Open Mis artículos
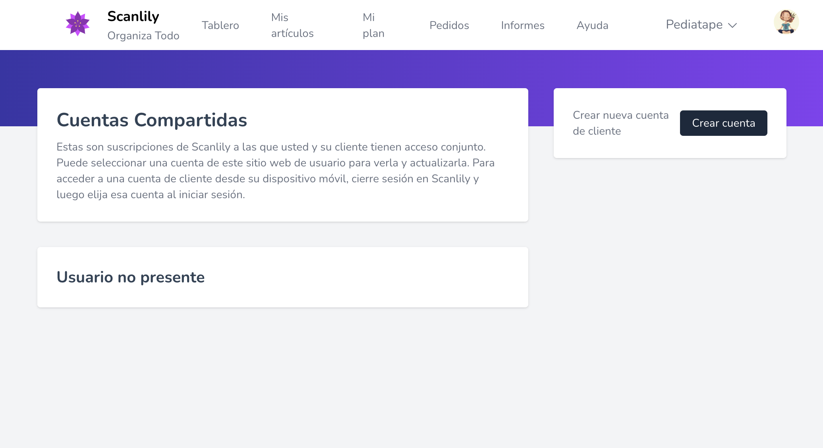The height and width of the screenshot is (448, 823). coord(292,25)
